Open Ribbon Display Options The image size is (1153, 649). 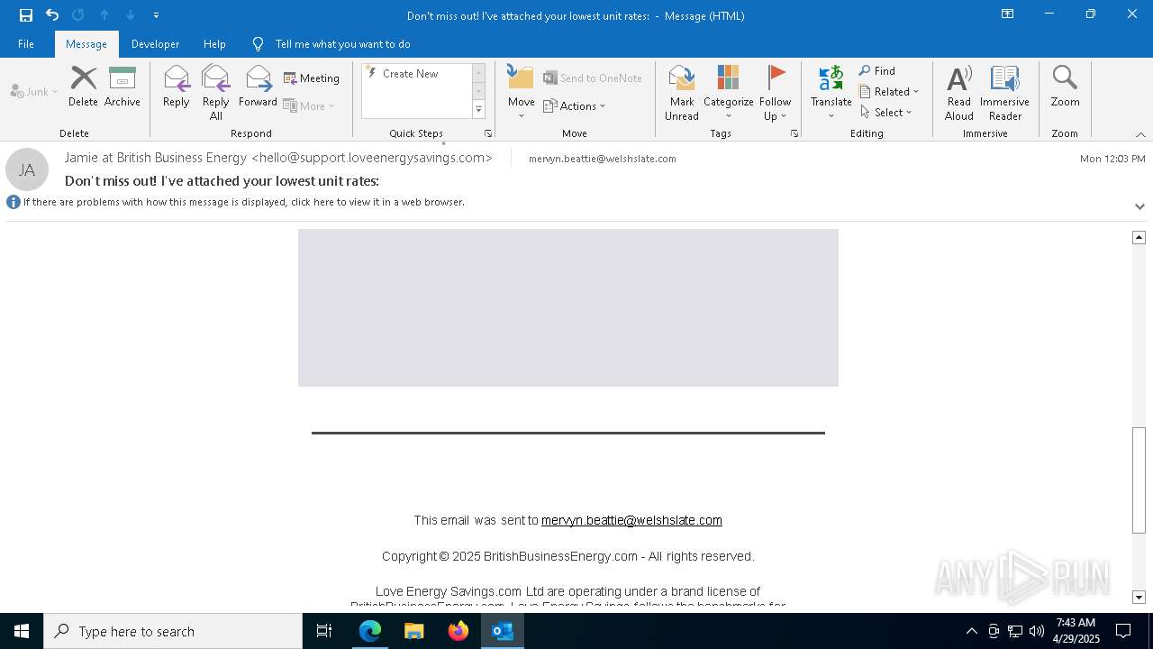pos(1008,14)
